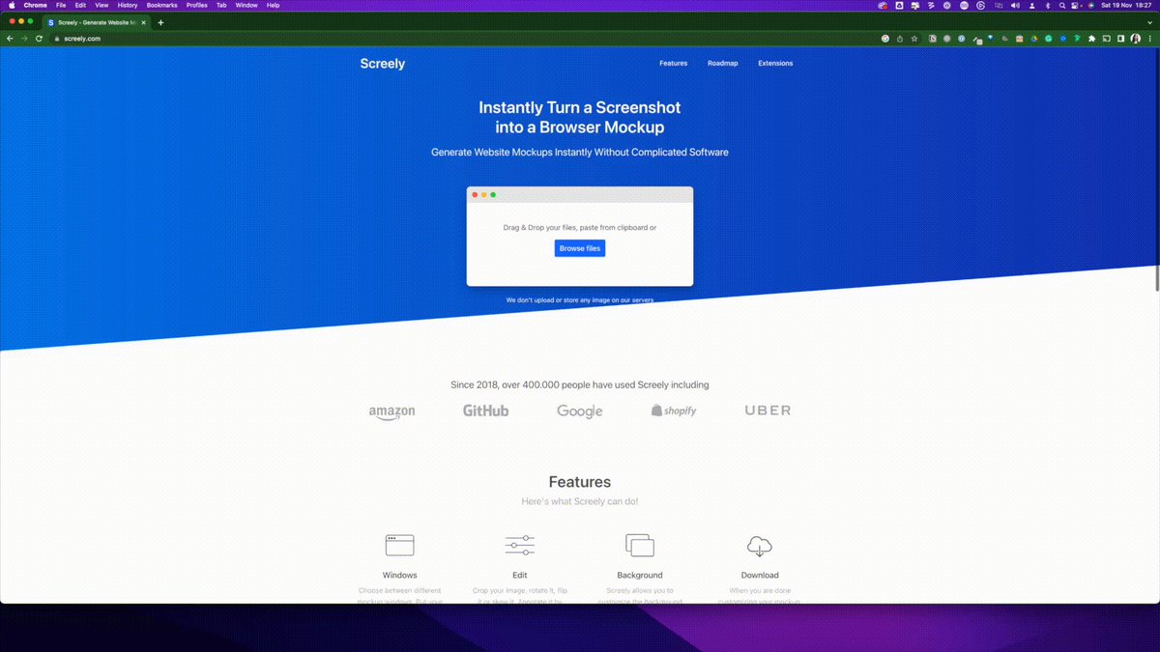Click the Grammarly extension icon

1048,39
